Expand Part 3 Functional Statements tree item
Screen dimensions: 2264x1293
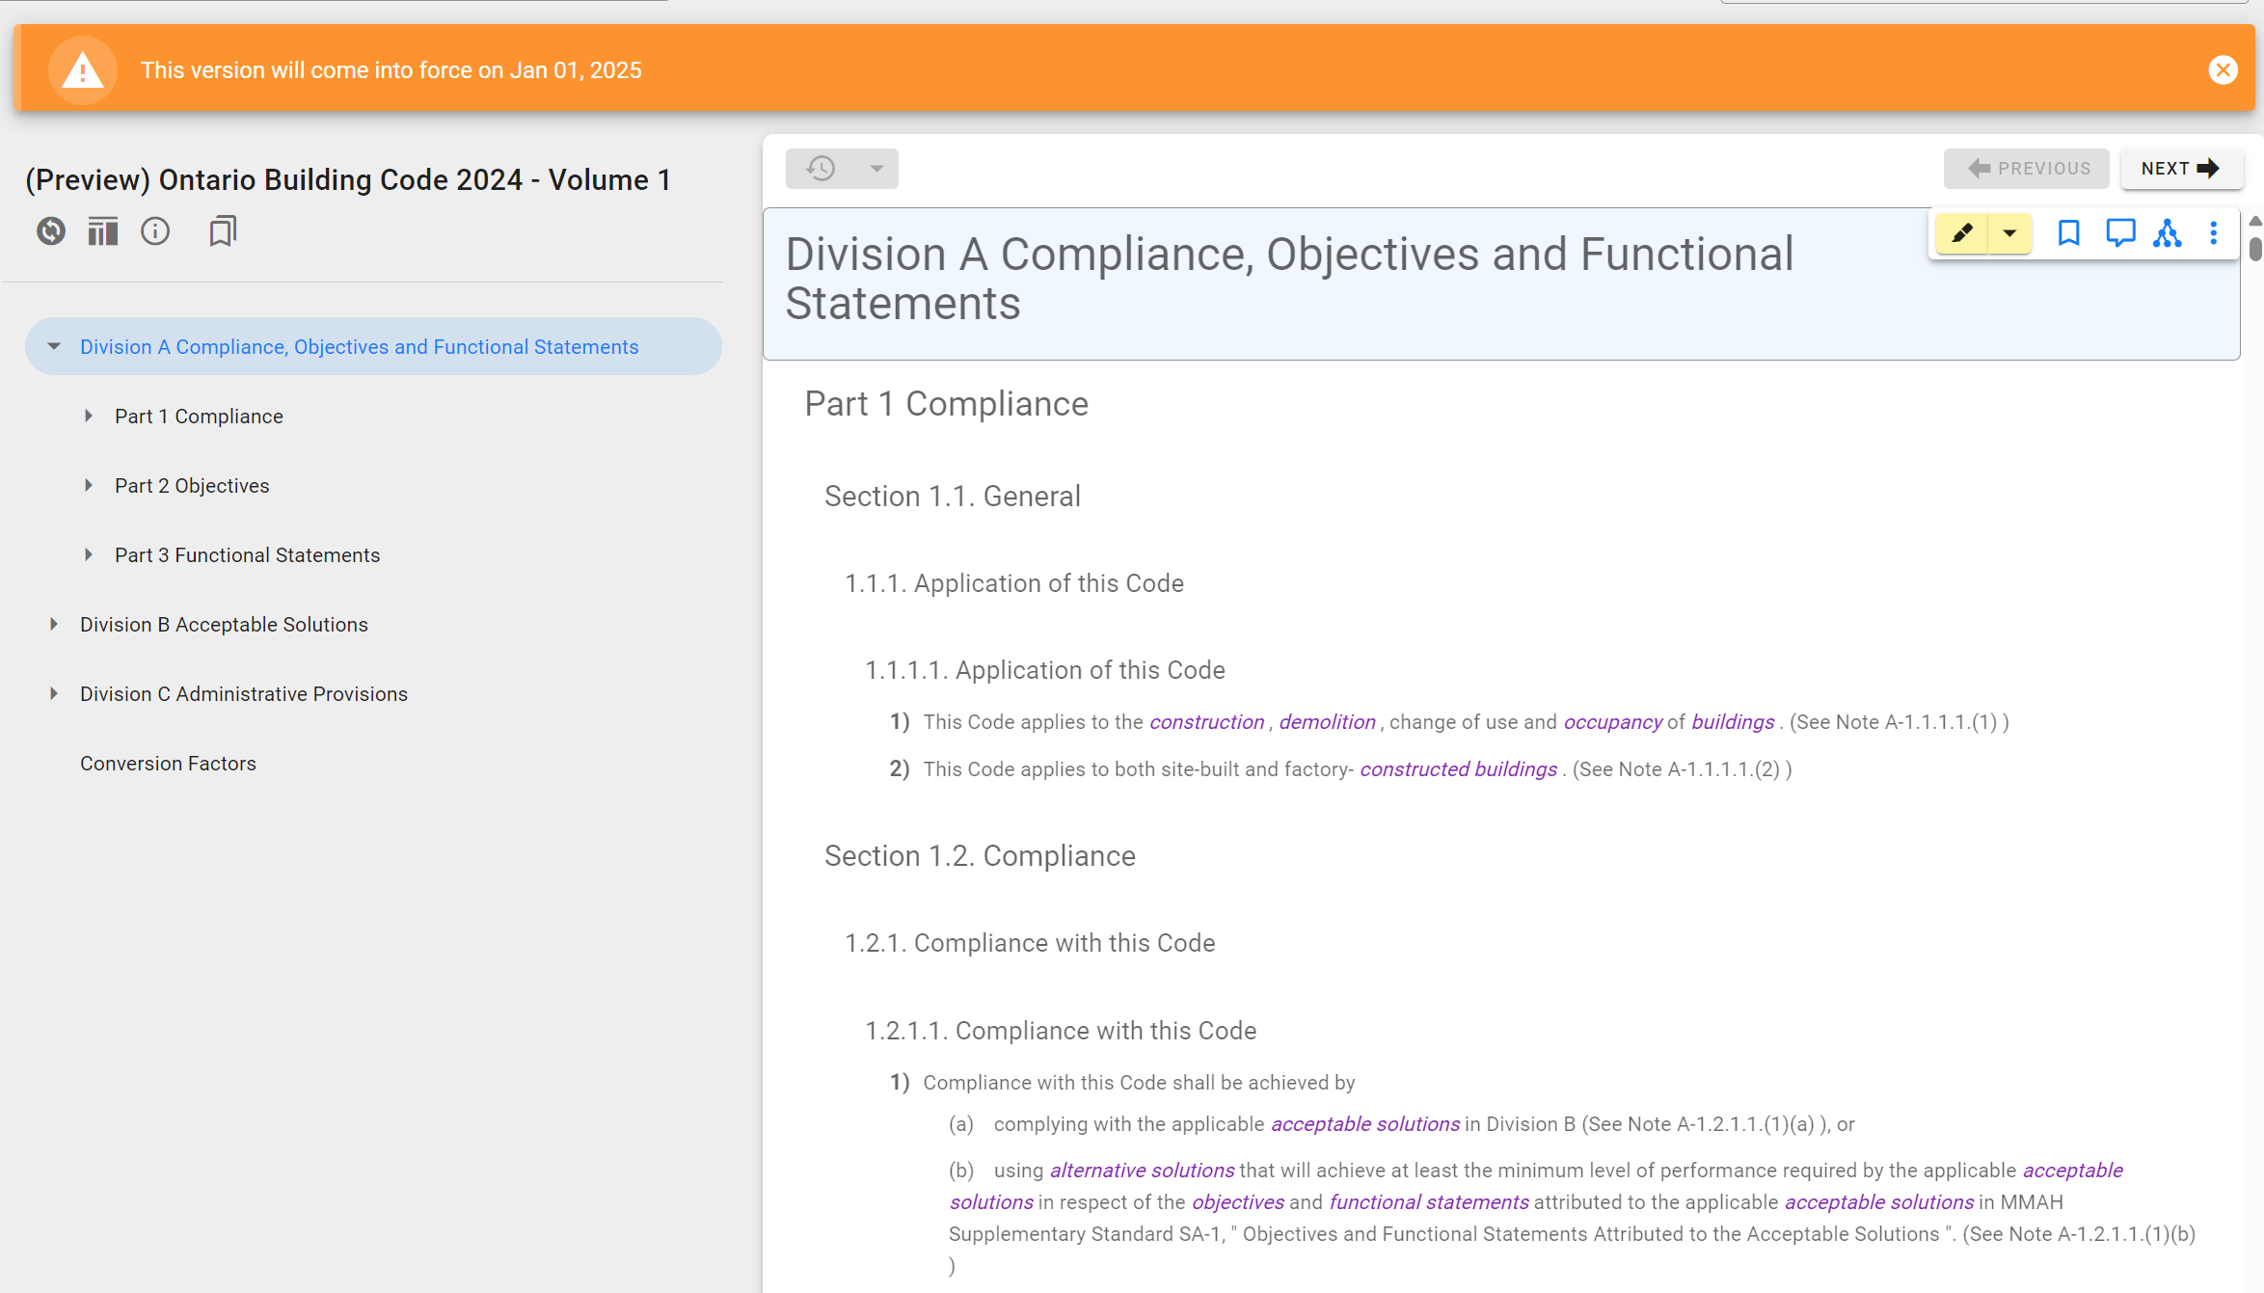pyautogui.click(x=87, y=554)
